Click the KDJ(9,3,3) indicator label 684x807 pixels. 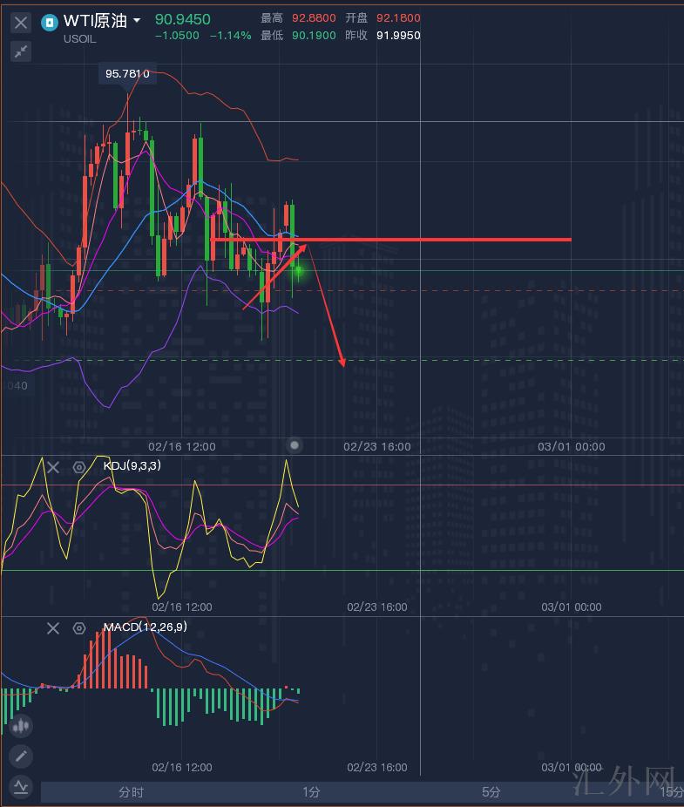pyautogui.click(x=132, y=466)
